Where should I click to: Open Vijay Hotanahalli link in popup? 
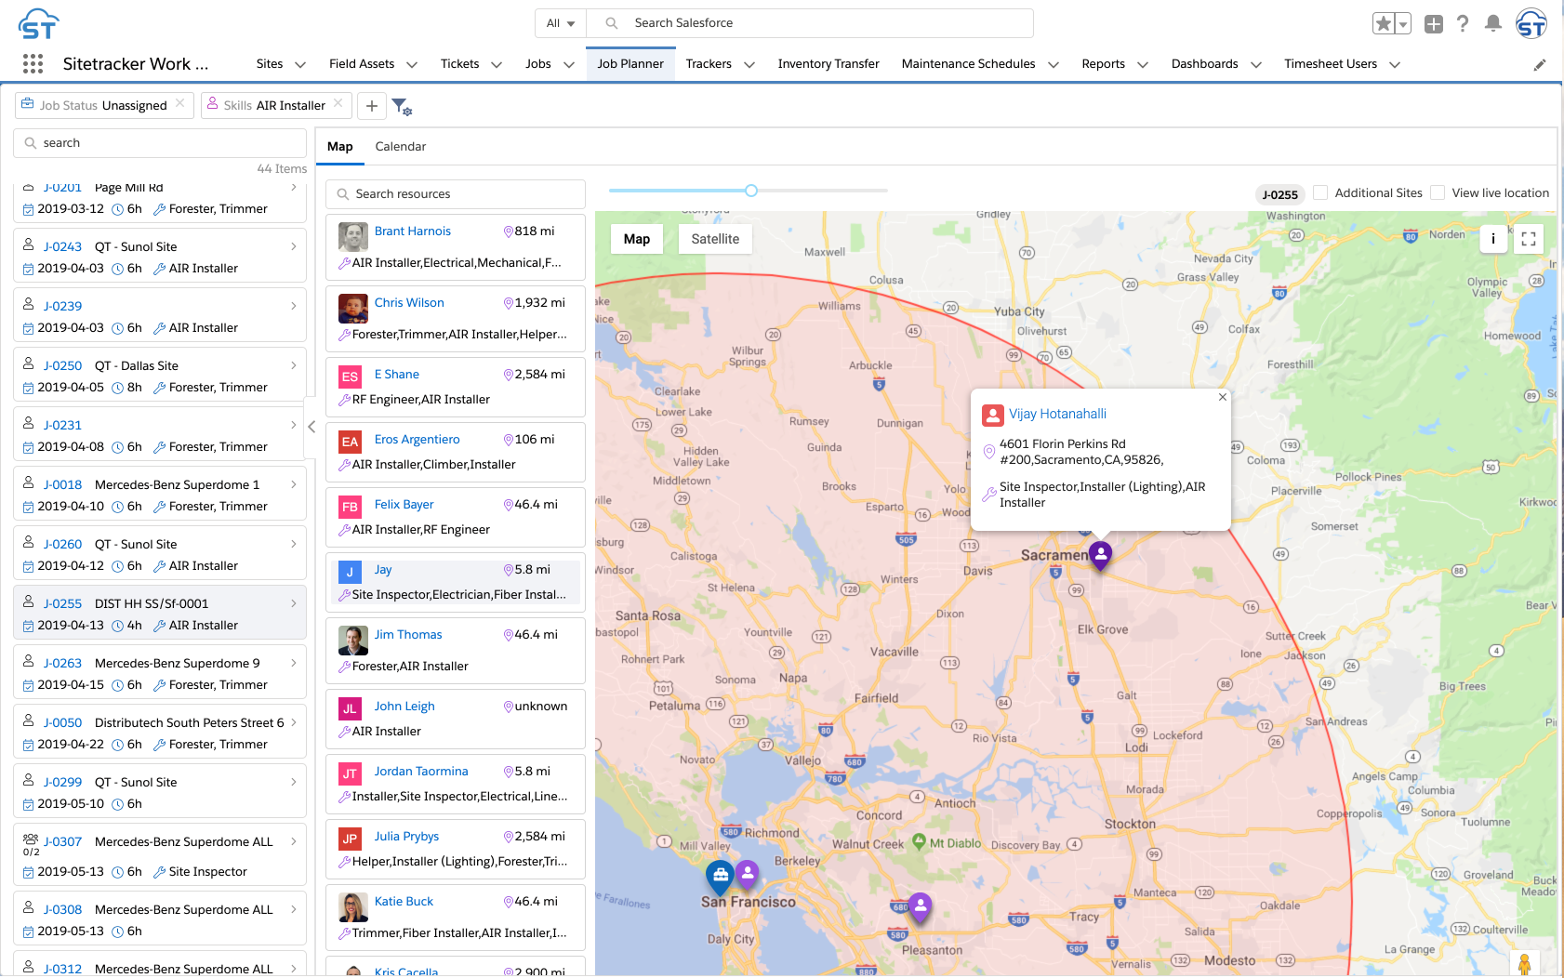[1057, 414]
